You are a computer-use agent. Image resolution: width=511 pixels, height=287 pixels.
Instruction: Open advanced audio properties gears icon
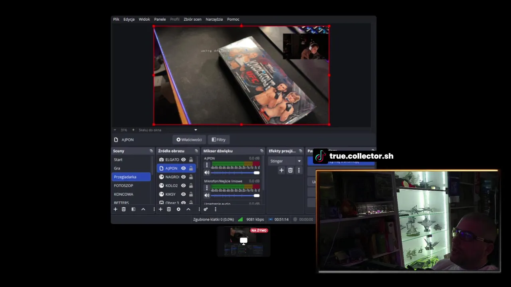coord(206,209)
